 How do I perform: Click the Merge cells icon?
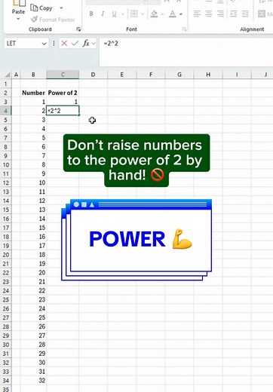262,14
